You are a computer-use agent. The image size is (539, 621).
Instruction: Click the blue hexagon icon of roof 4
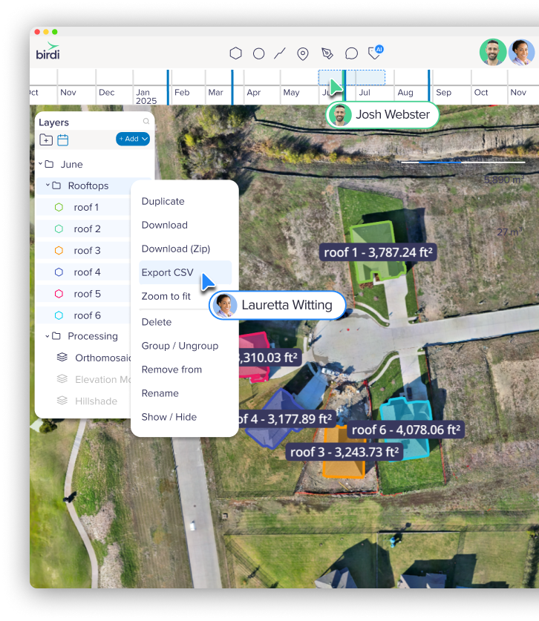coord(59,272)
